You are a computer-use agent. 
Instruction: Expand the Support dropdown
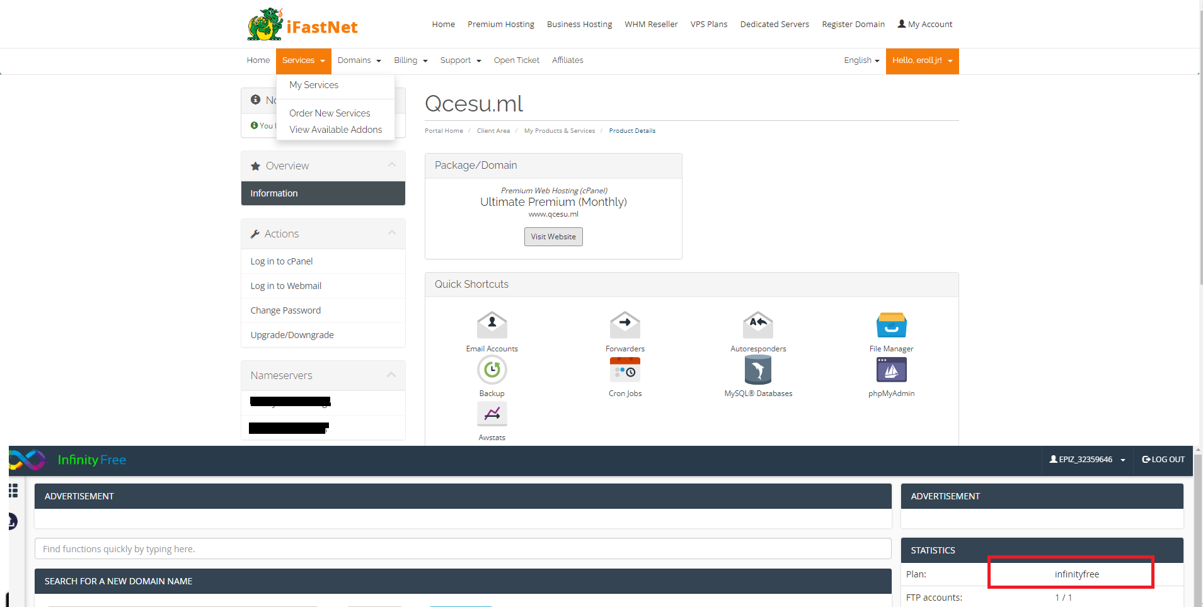[461, 60]
